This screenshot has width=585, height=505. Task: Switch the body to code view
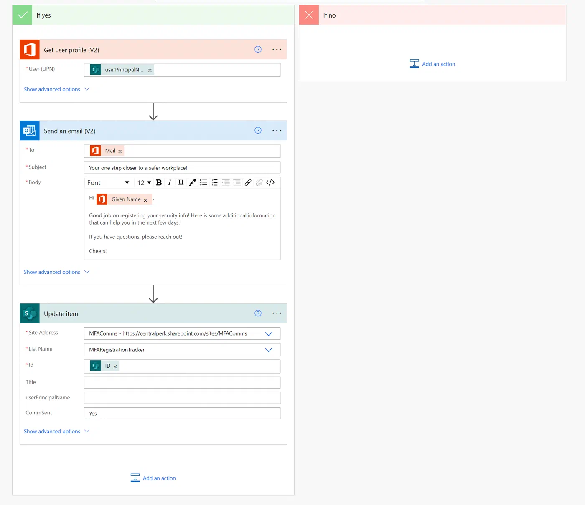[270, 182]
